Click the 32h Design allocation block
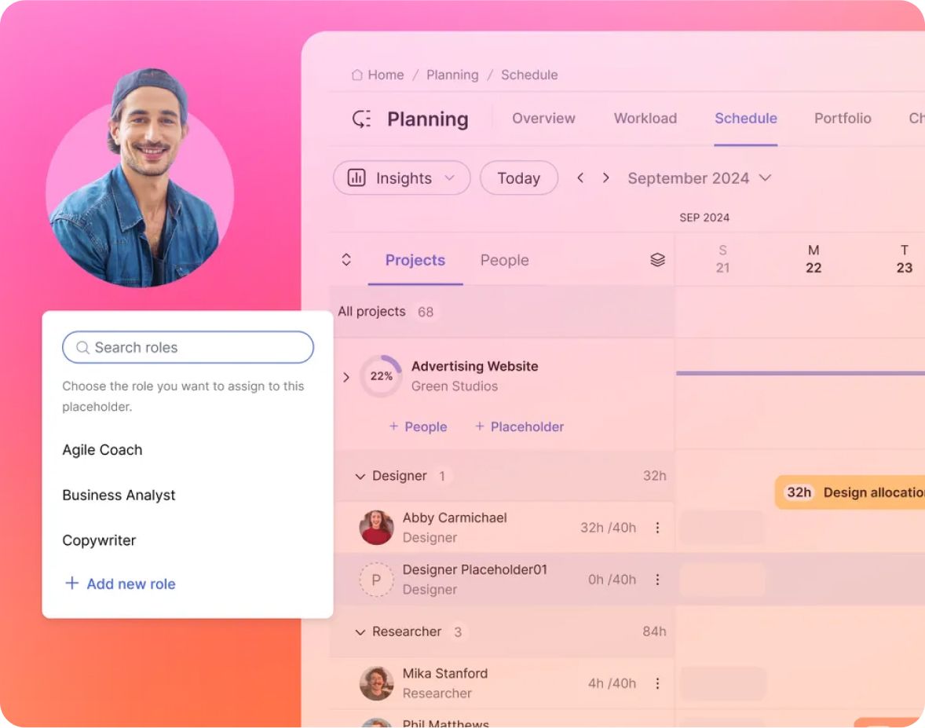925x728 pixels. click(x=850, y=492)
